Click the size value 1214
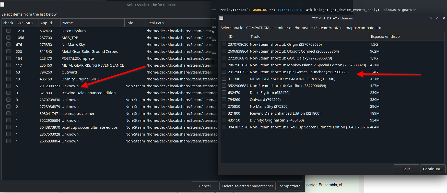 [x=20, y=31]
